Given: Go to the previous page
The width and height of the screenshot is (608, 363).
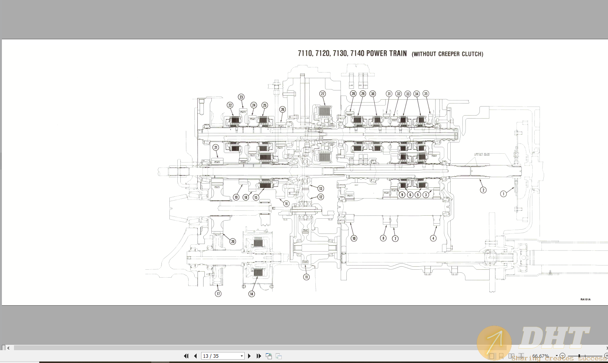Looking at the screenshot, I should [x=195, y=356].
